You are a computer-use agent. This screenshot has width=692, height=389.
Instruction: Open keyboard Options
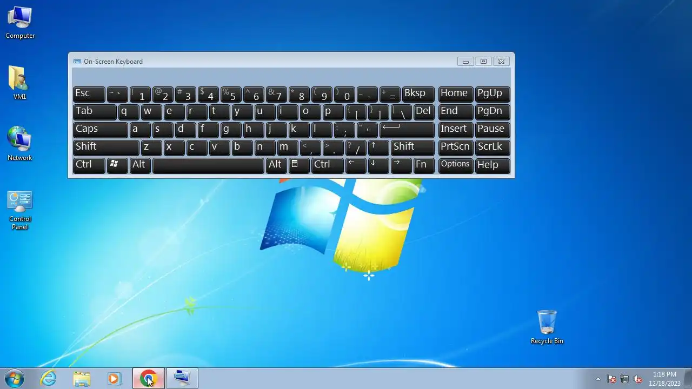pyautogui.click(x=456, y=165)
